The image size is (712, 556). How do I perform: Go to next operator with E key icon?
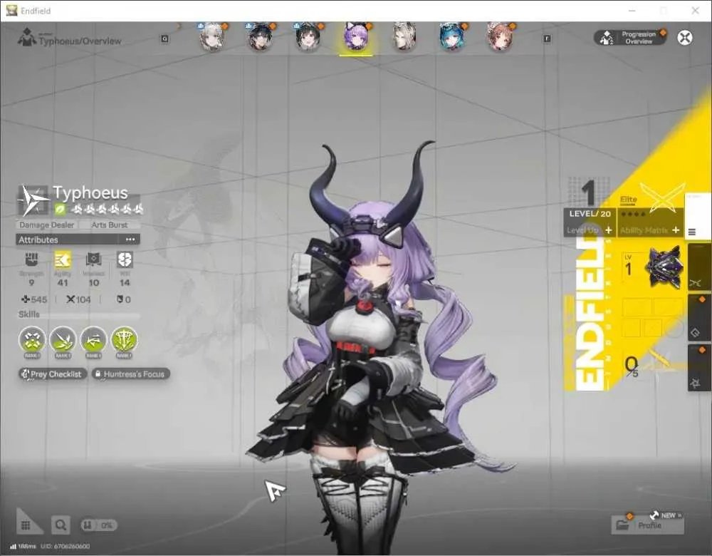tap(547, 39)
